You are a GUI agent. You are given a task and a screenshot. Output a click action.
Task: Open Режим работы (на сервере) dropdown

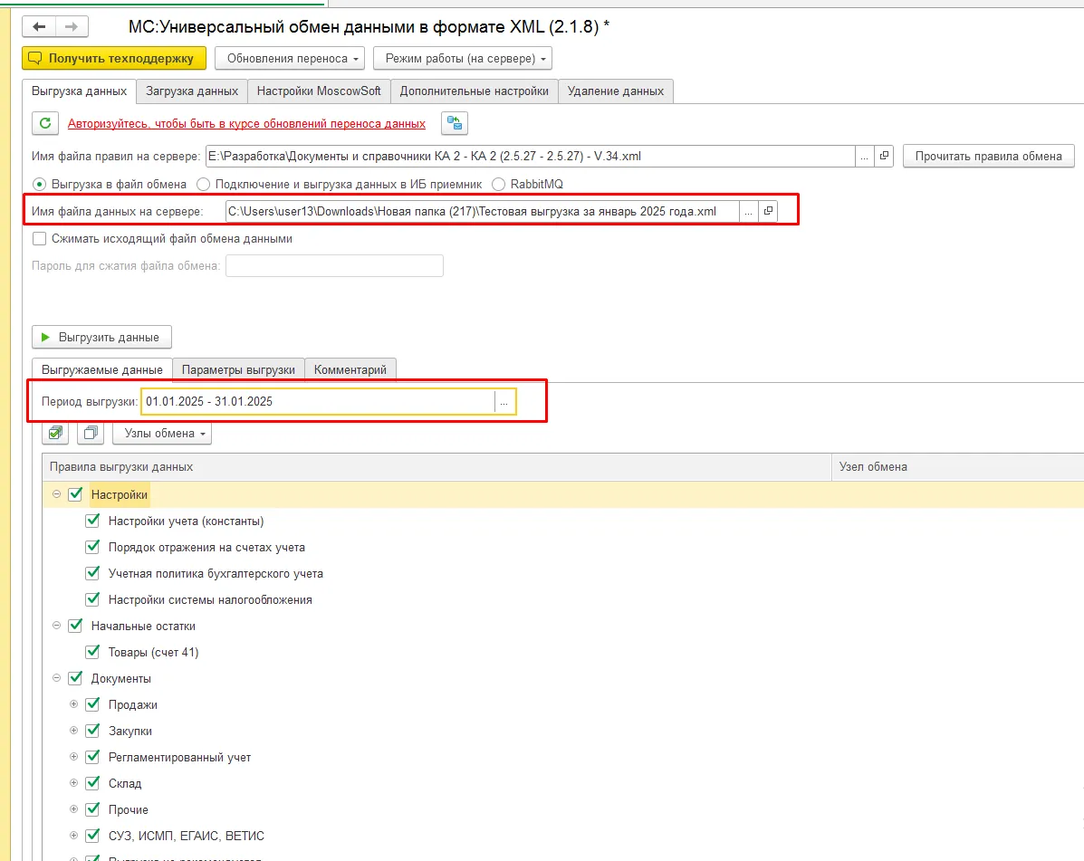463,59
